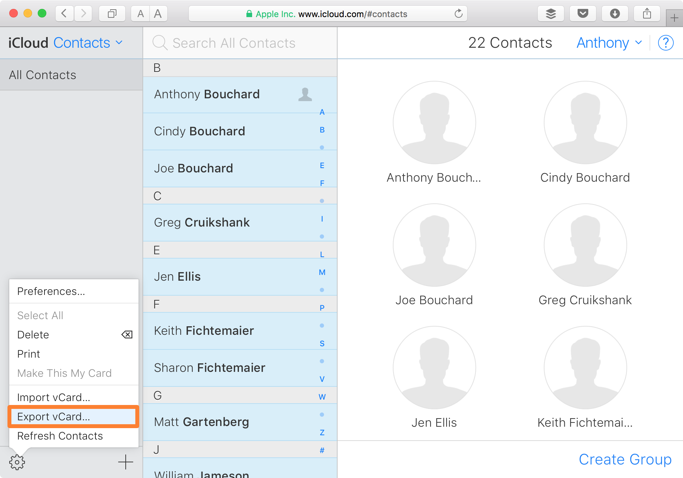Jump to letter L in index
This screenshot has width=683, height=478.
pos(322,255)
